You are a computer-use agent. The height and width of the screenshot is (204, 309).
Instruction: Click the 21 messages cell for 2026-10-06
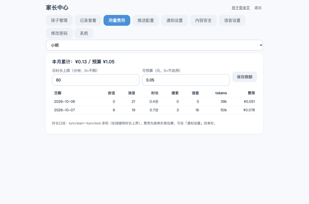tap(133, 101)
